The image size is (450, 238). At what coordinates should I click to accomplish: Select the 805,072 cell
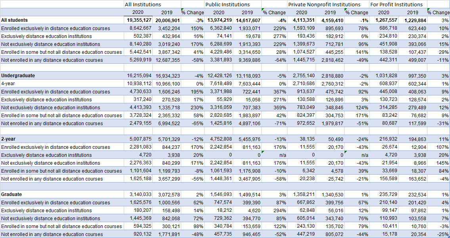tap(330, 234)
